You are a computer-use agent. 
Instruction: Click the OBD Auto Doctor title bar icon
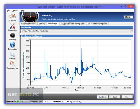point(7,7)
